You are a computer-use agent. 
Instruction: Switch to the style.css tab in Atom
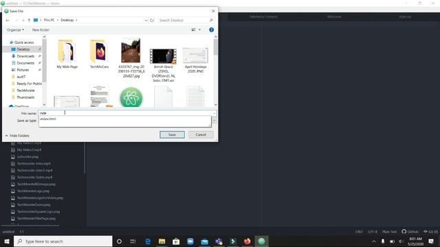[405, 16]
